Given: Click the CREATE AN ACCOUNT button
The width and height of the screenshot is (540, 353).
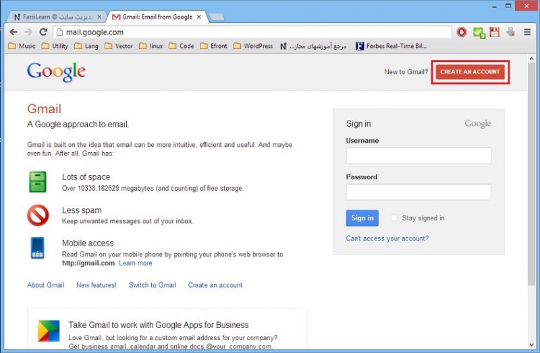Looking at the screenshot, I should coord(470,72).
